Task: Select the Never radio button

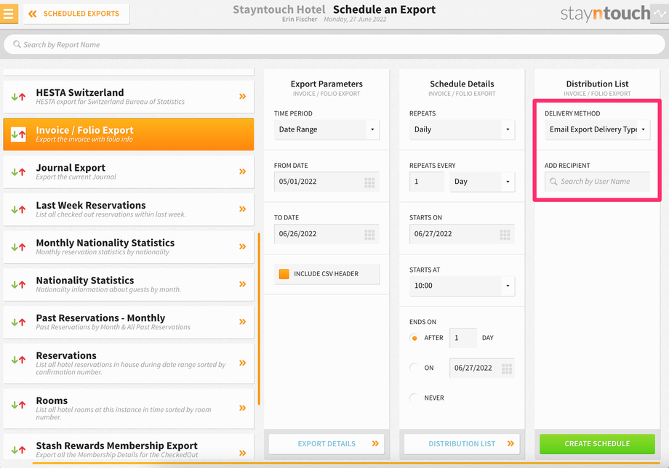Action: [414, 398]
